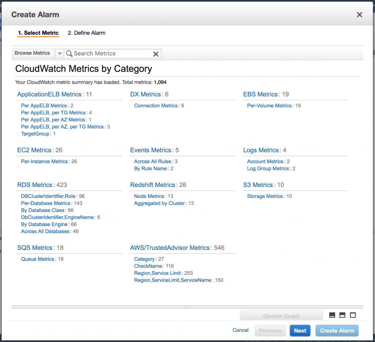Screen dimensions: 375x342
Task: Open Logs Metrics category
Action: (261, 150)
